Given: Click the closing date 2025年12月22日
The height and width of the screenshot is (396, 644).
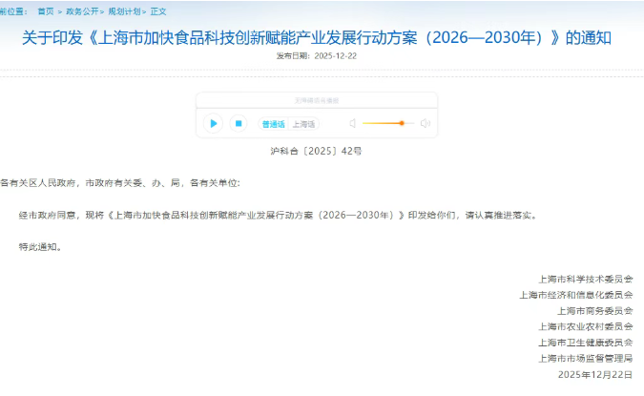Looking at the screenshot, I should tap(594, 374).
